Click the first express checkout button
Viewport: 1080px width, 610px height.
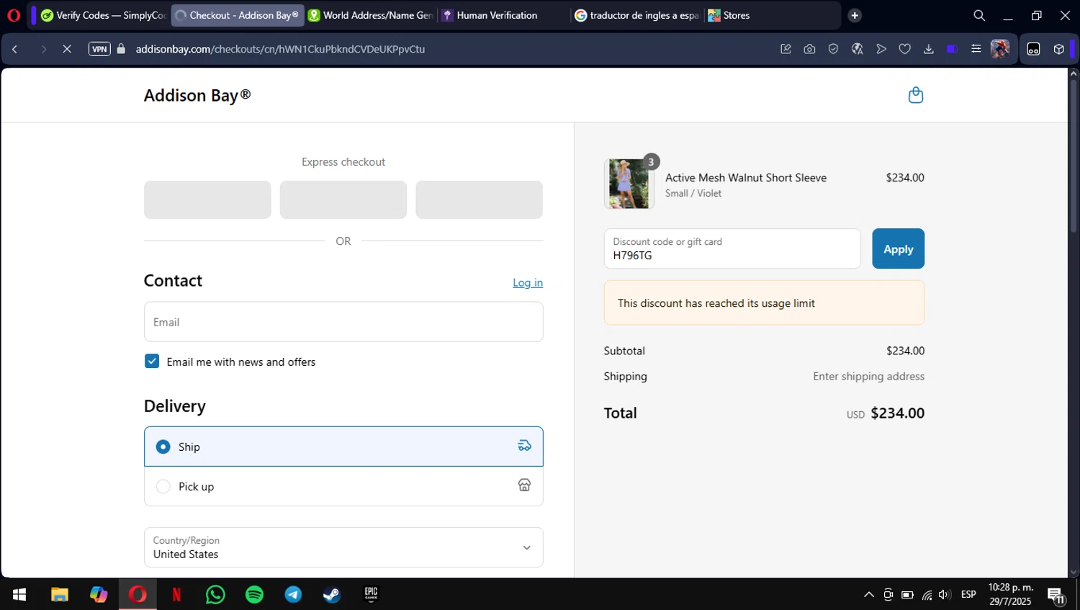click(x=207, y=199)
